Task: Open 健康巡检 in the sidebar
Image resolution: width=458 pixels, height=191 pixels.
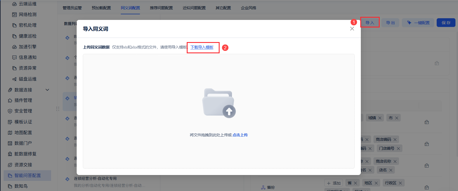Action: pyautogui.click(x=24, y=36)
